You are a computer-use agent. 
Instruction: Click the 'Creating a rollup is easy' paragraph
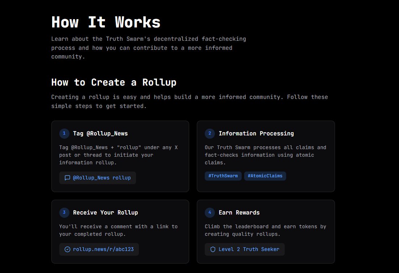coord(190,101)
